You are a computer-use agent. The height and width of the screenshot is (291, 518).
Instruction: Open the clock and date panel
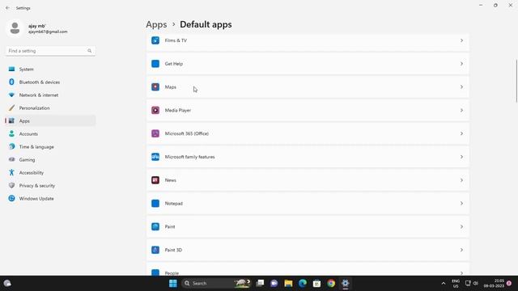(495, 284)
